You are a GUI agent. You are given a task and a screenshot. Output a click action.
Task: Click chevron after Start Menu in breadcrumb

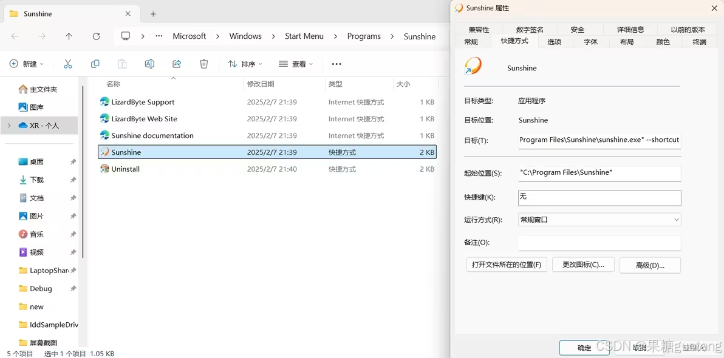pos(335,36)
